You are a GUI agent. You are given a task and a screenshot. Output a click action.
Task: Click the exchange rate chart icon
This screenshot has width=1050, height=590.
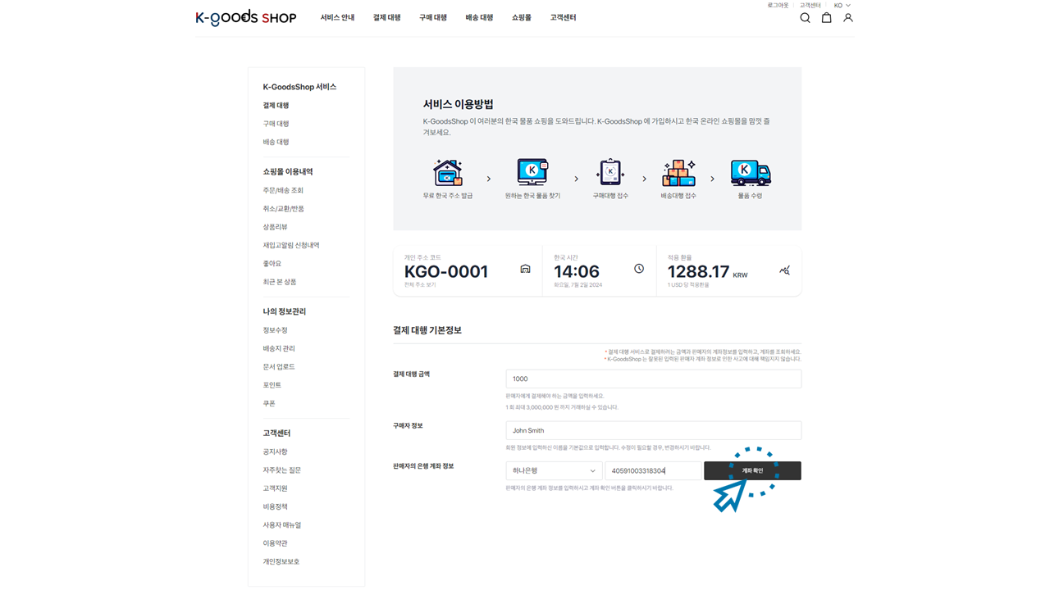[x=784, y=270]
